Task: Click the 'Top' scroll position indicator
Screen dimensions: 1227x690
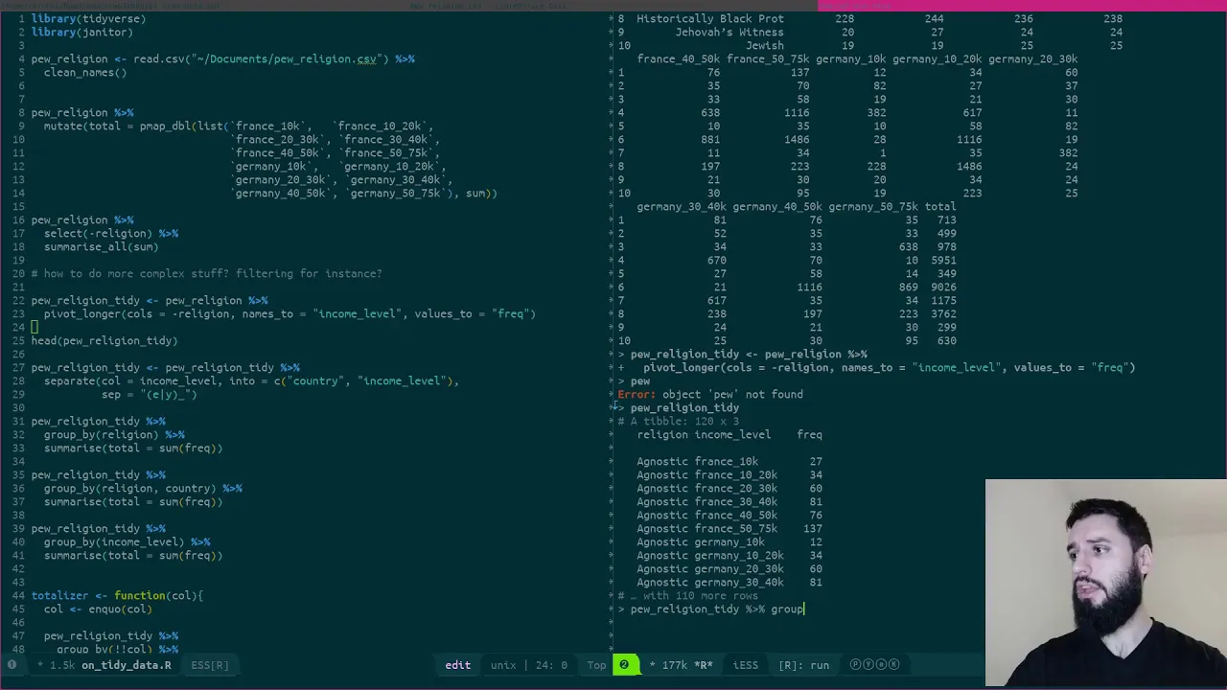Action: pos(596,665)
